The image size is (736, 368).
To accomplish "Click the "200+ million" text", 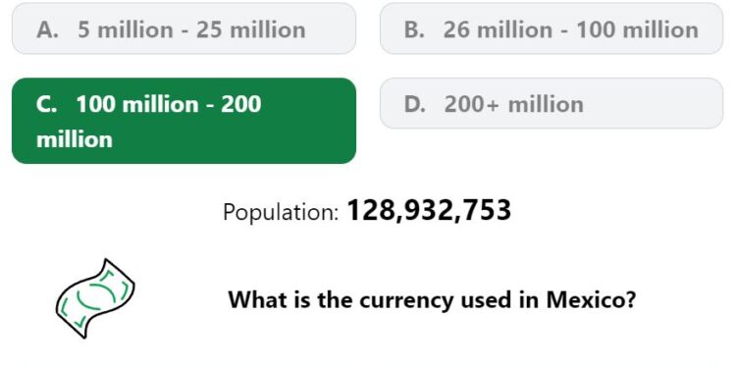I will pos(514,104).
